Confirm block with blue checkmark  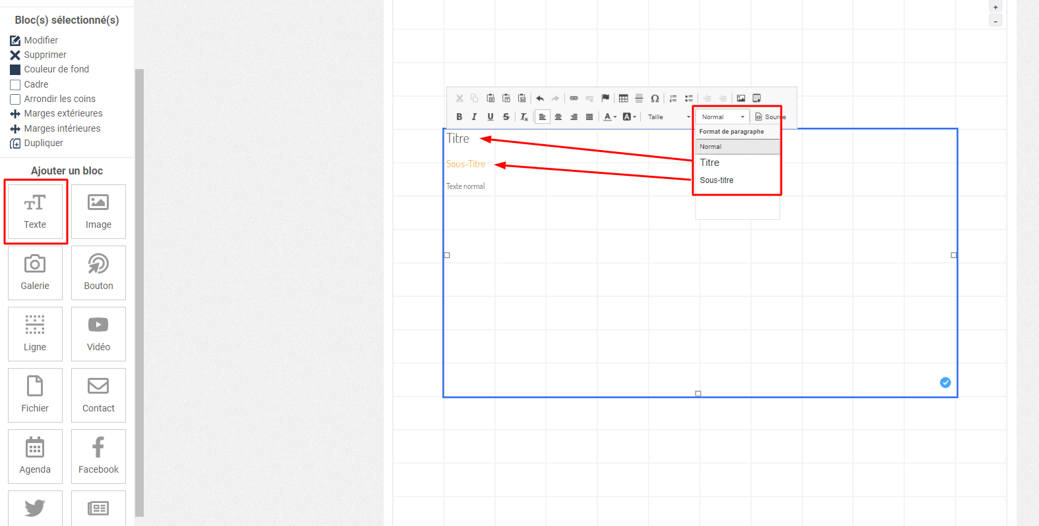coord(945,382)
